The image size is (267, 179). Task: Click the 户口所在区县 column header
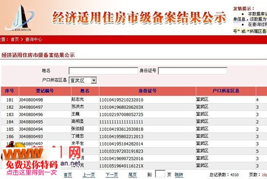(x=226, y=91)
